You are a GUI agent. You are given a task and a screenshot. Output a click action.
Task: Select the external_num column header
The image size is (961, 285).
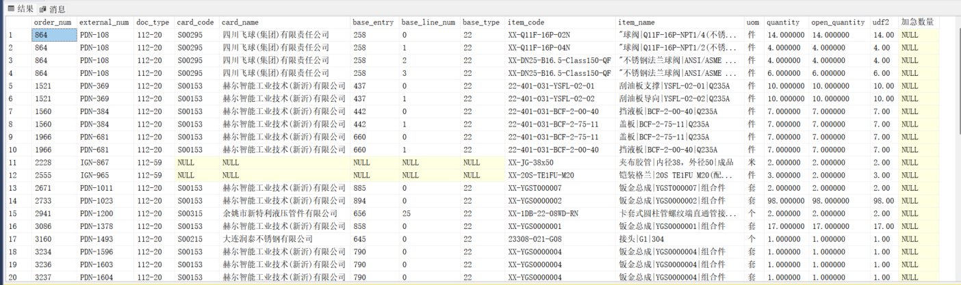105,22
